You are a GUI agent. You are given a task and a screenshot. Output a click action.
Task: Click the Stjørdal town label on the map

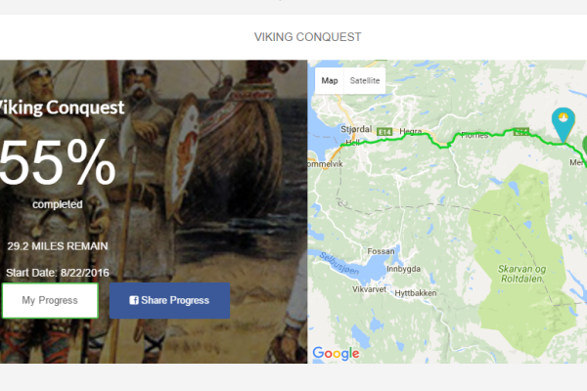(356, 129)
